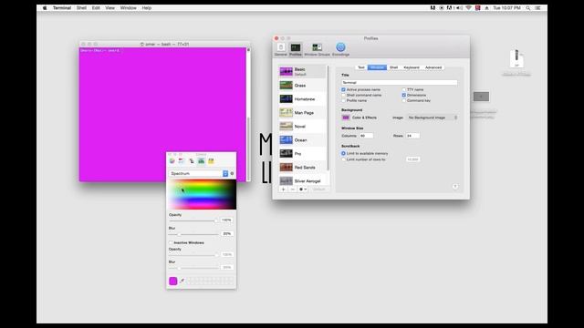Open the General preferences pane
This screenshot has height=328, width=584.
280,49
